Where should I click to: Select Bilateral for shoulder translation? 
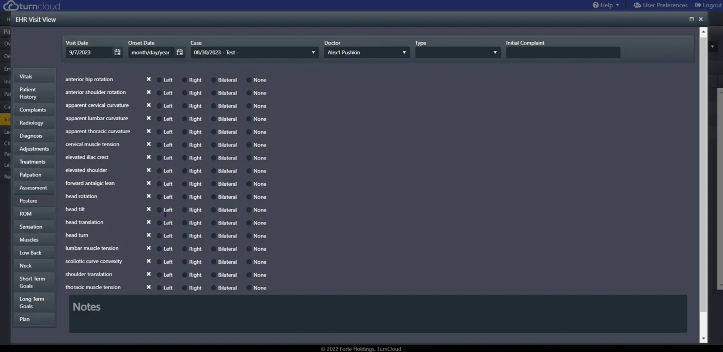tap(214, 275)
